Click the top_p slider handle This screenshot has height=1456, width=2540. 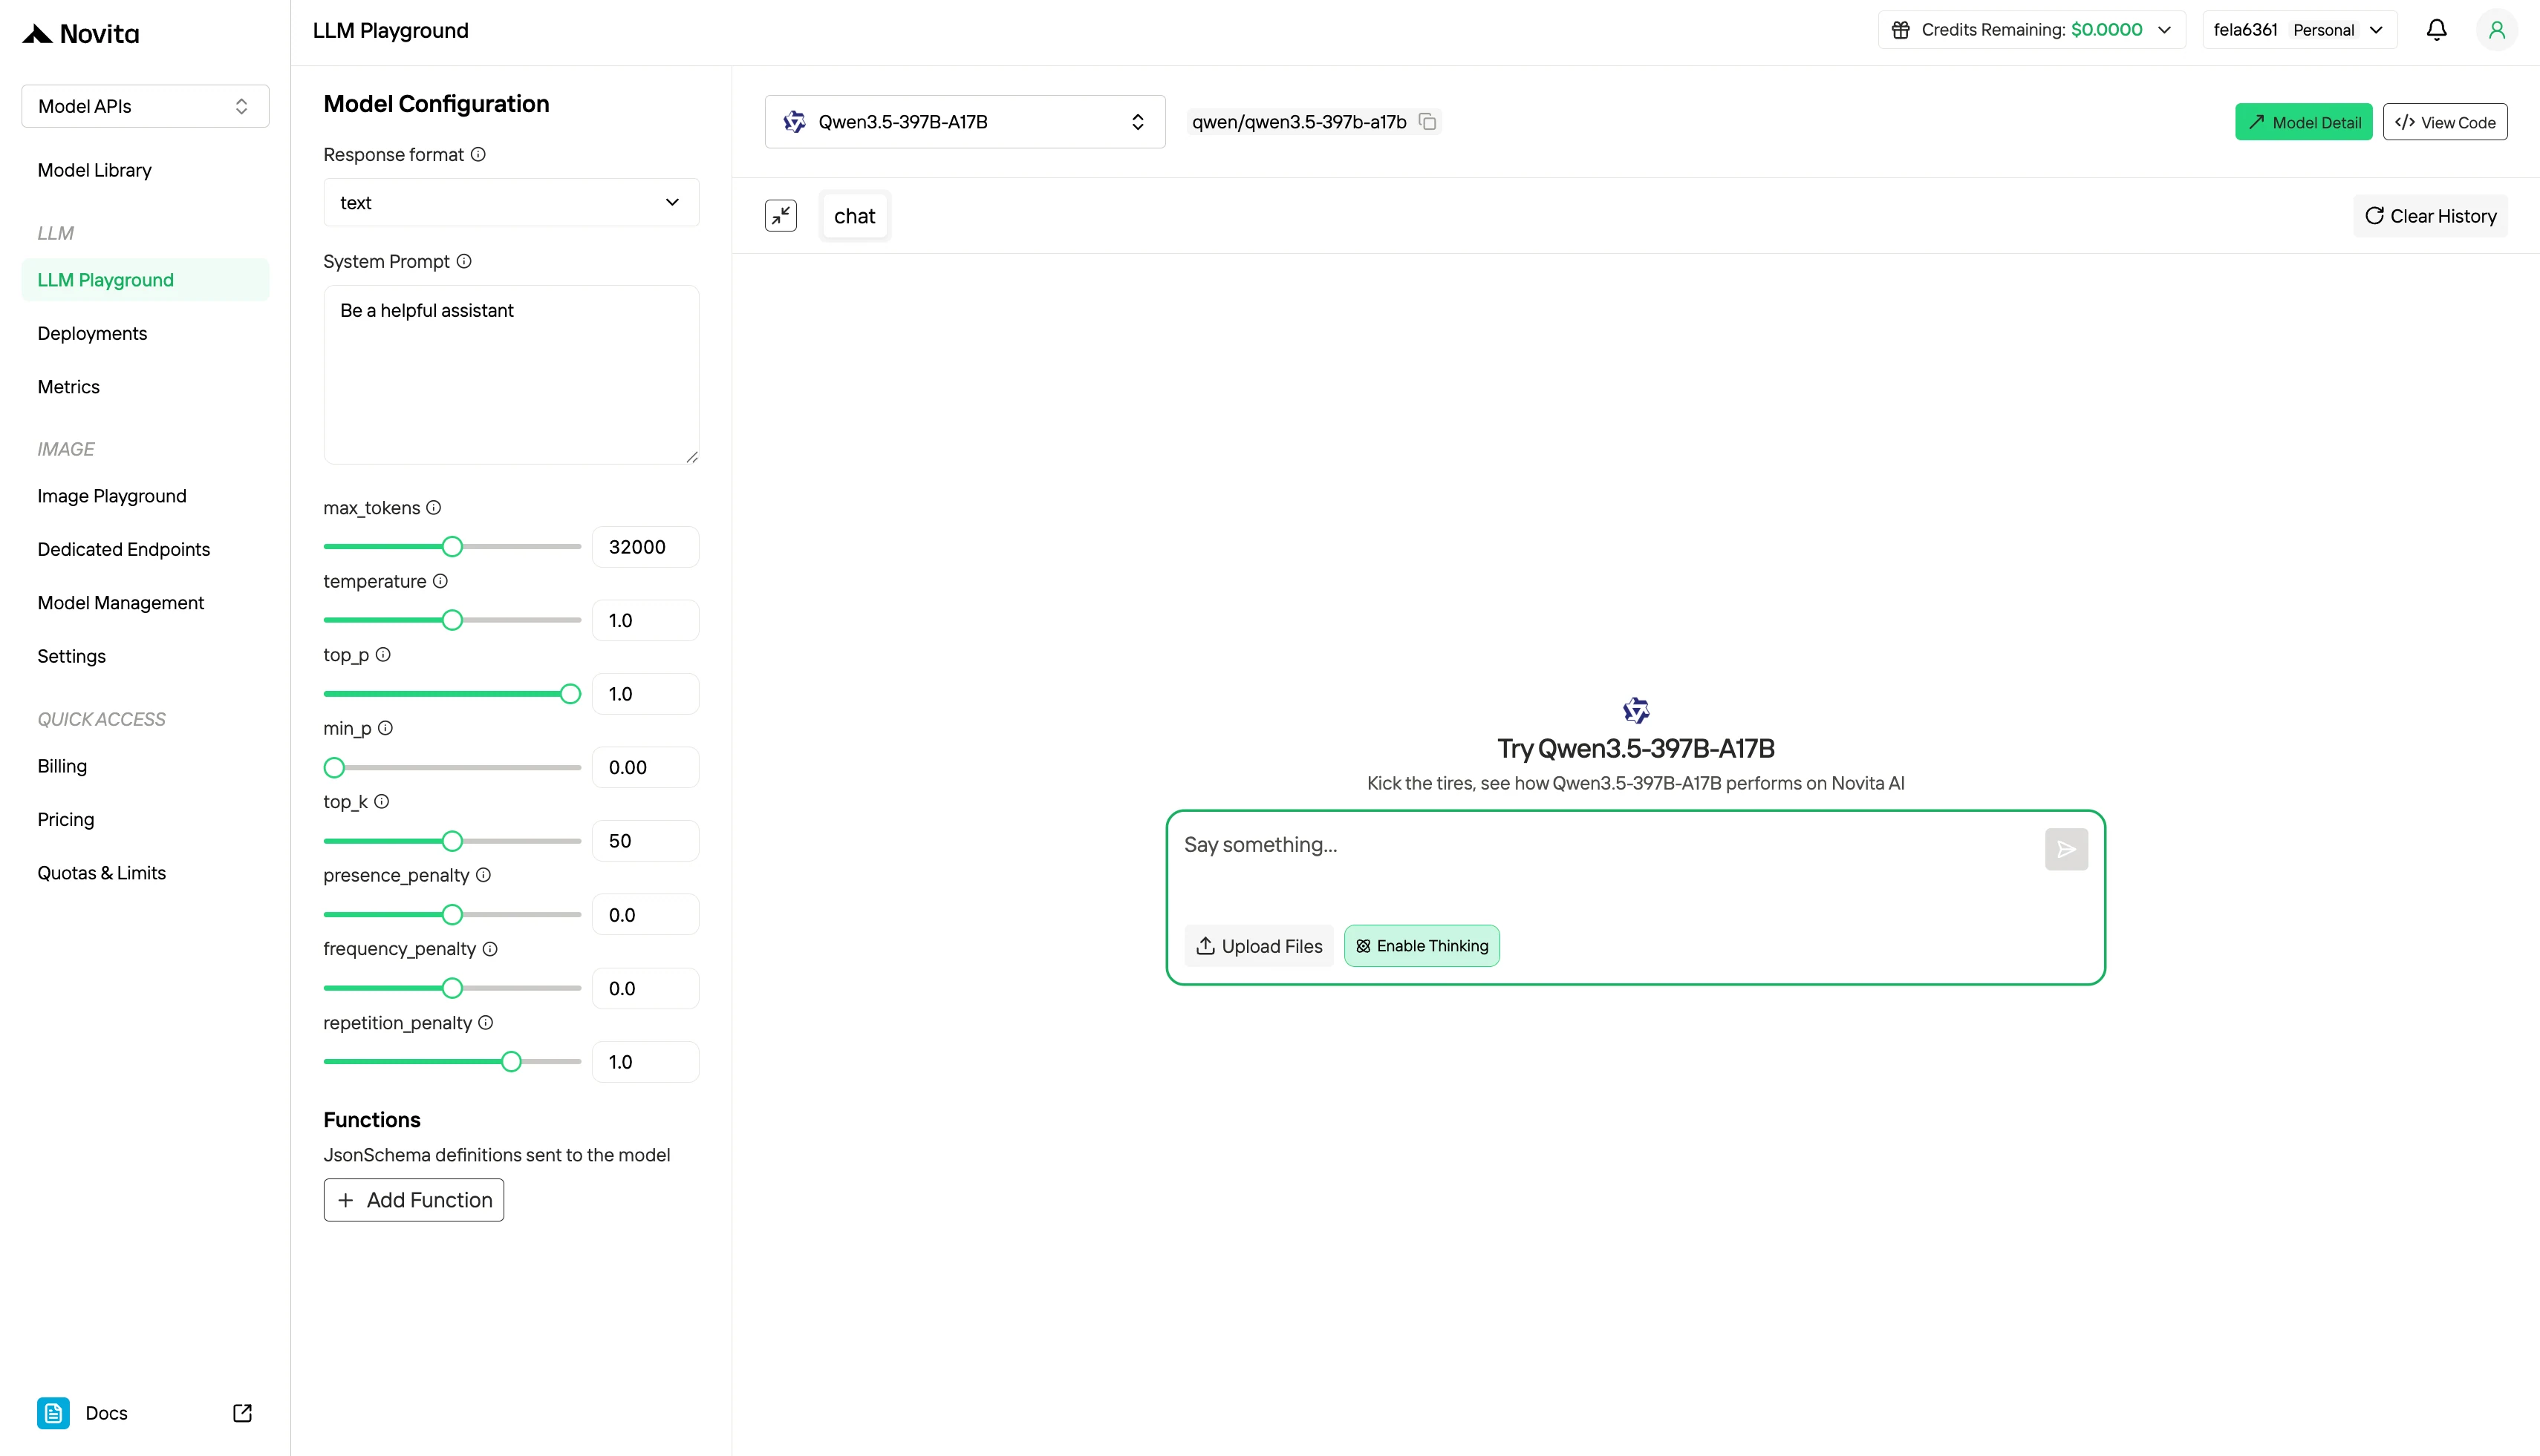(x=570, y=694)
